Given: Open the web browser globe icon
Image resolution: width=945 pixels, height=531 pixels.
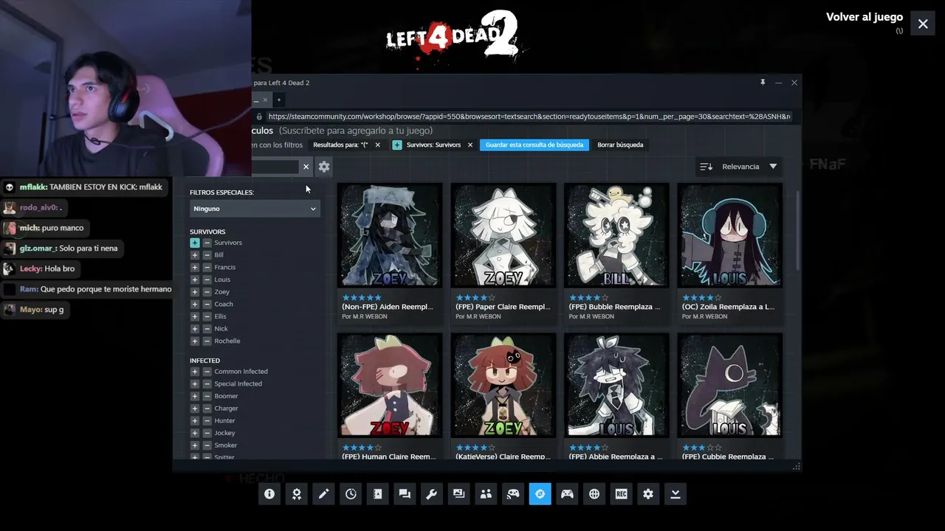Looking at the screenshot, I should (594, 494).
